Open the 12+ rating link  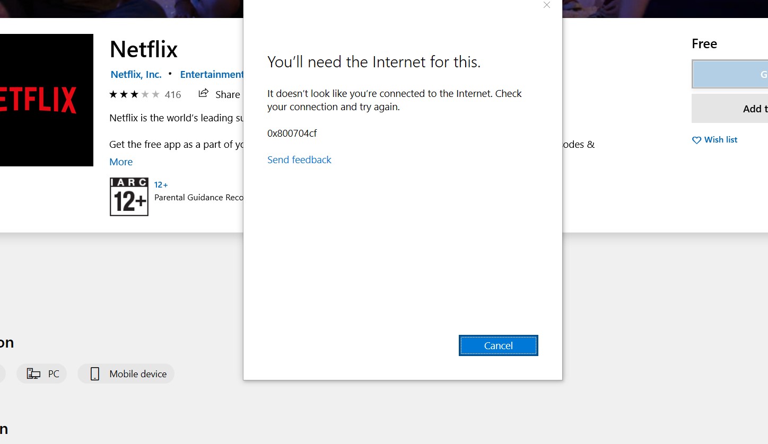(x=161, y=185)
